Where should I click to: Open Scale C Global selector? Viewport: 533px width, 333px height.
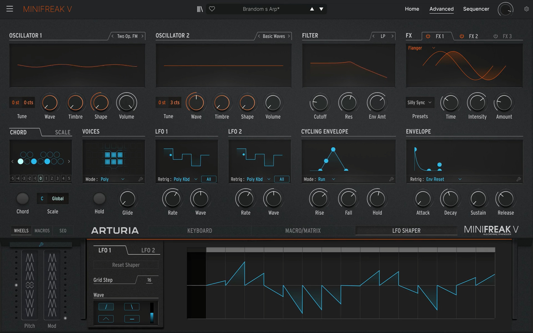[x=53, y=199]
